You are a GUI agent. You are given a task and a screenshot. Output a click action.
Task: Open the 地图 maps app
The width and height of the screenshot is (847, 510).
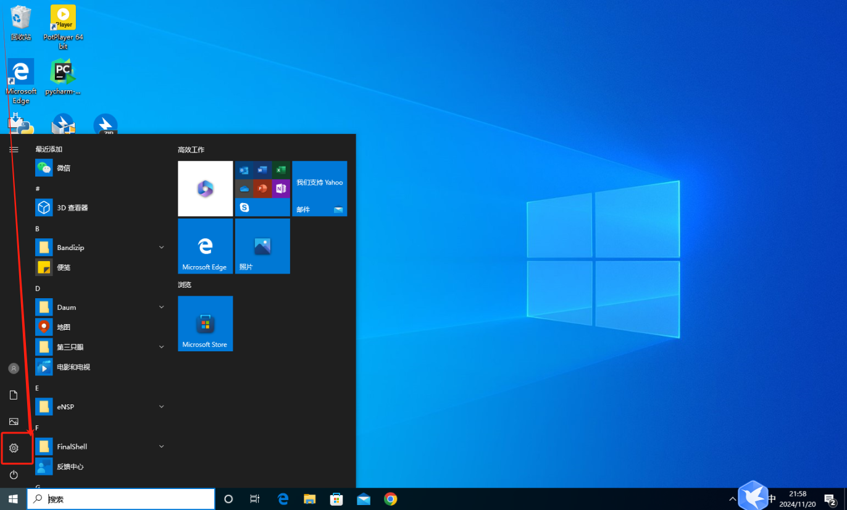[x=100, y=327]
